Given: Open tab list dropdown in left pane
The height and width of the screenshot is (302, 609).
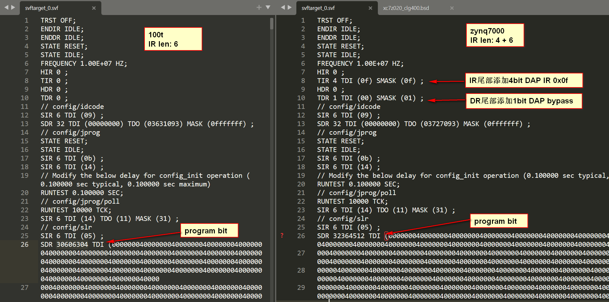Looking at the screenshot, I should coord(268,7).
